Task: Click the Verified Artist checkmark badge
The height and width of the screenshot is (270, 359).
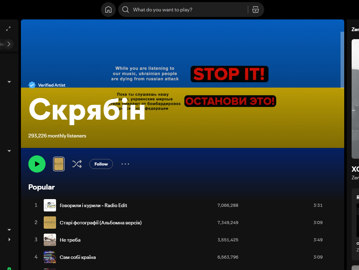Action: pos(32,85)
